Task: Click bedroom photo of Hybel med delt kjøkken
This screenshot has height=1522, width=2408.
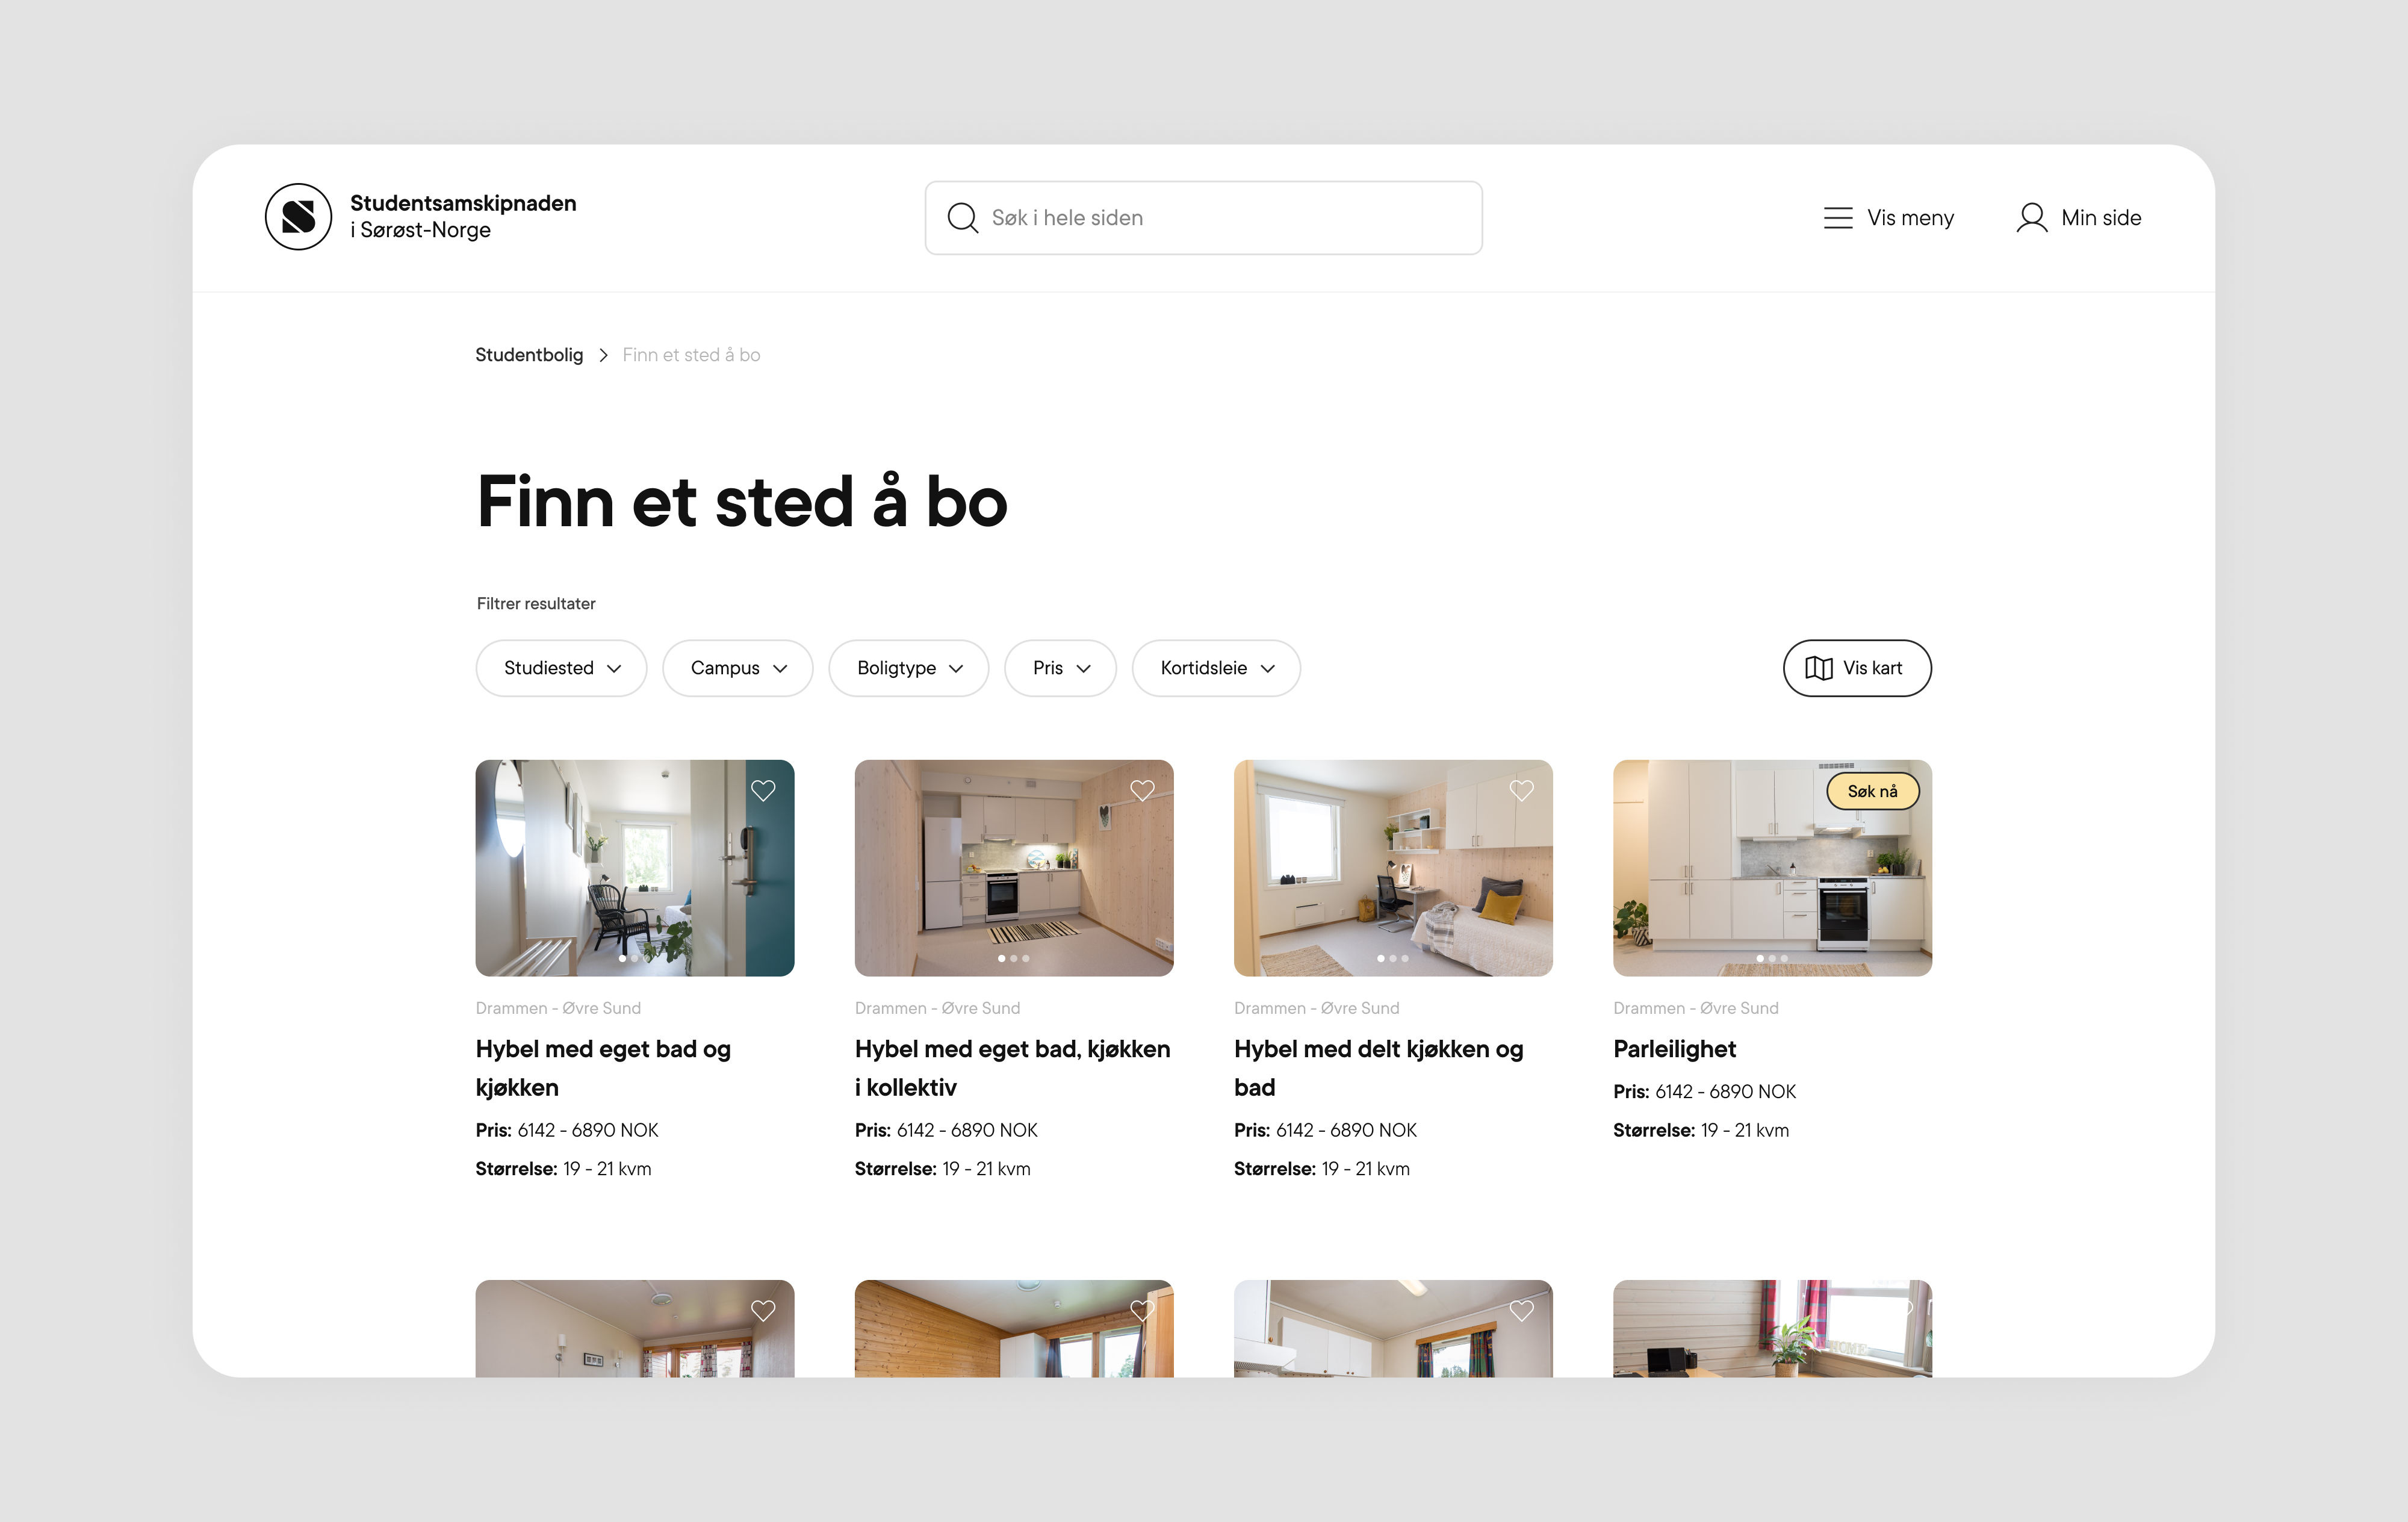Action: (1393, 868)
